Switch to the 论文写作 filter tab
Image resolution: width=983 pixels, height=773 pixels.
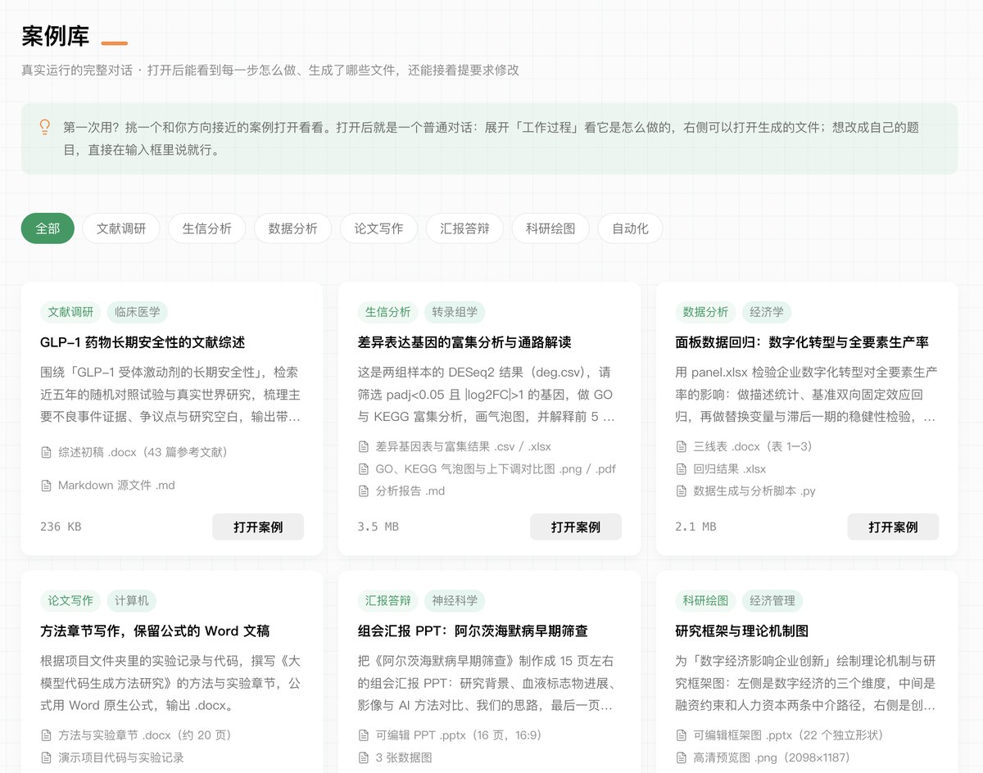(378, 228)
